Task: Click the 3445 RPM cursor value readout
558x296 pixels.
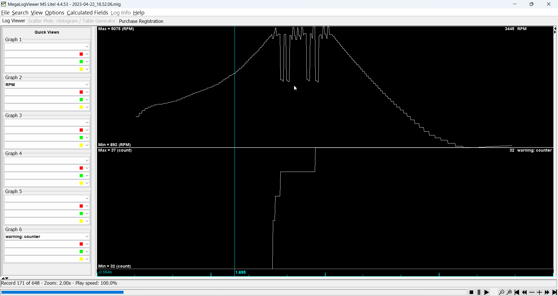Action: (x=516, y=29)
